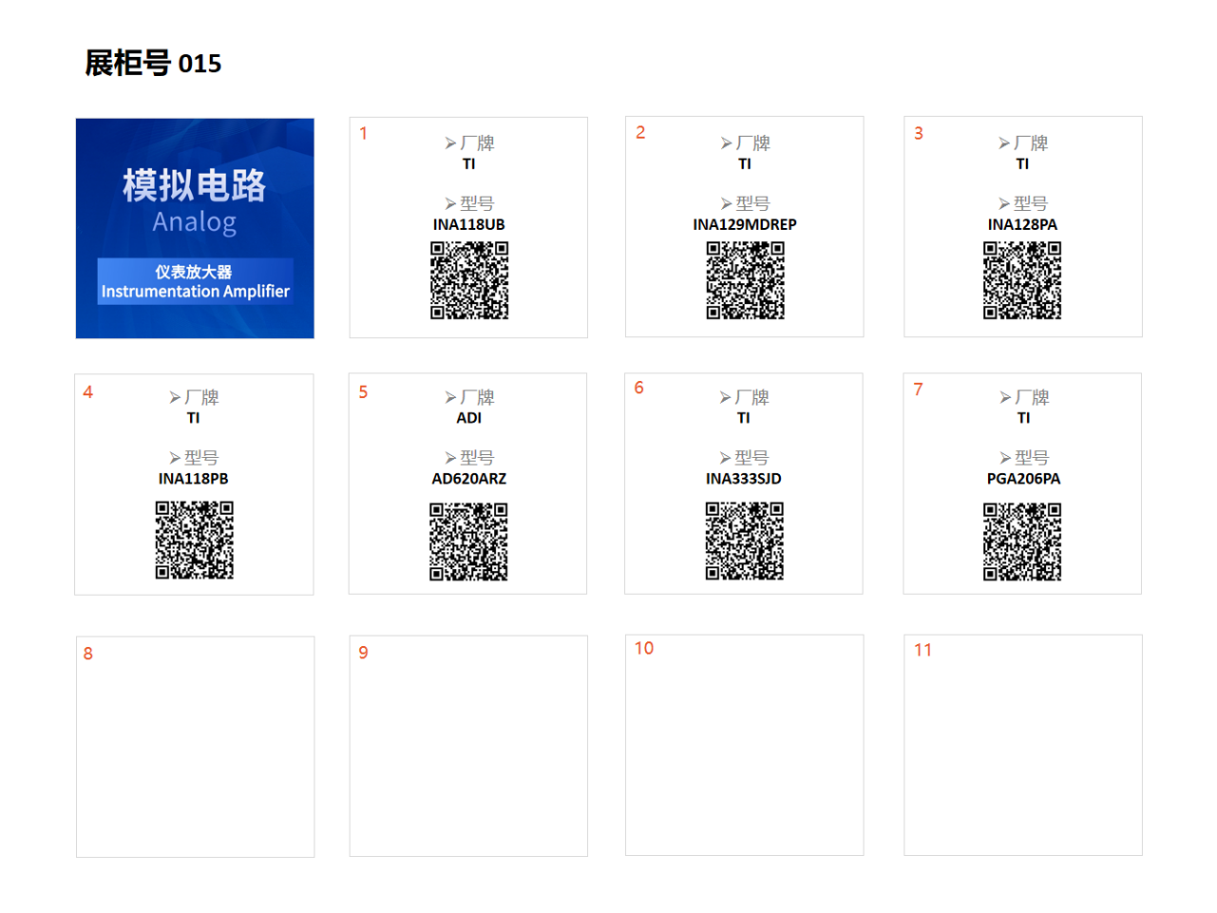Click the ADI brand name in card 5
Screen dimensions: 1217x913
pyautogui.click(x=469, y=418)
